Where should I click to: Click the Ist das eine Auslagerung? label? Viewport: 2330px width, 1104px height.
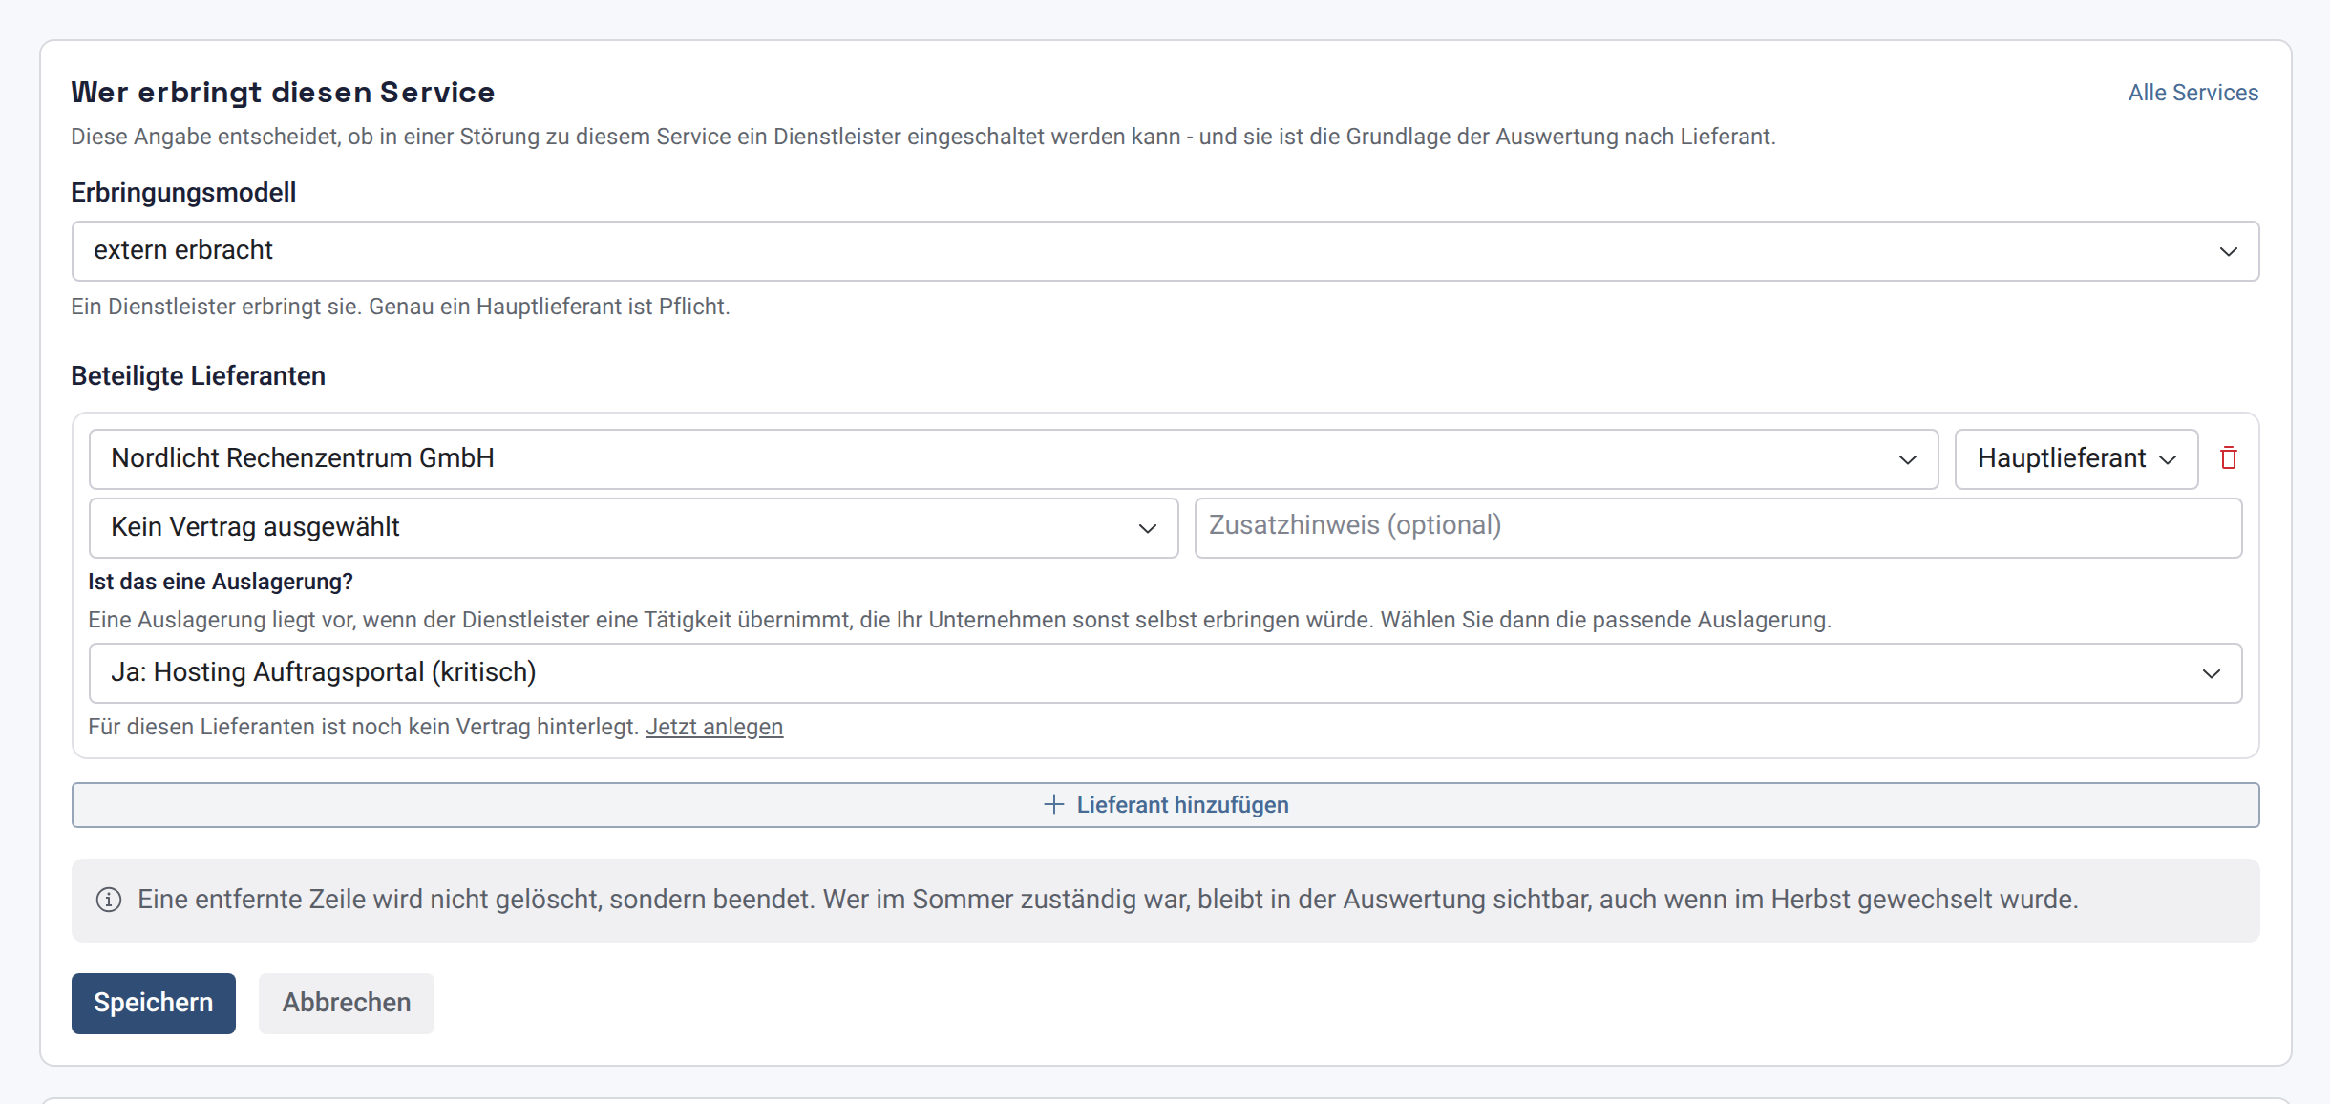(221, 582)
